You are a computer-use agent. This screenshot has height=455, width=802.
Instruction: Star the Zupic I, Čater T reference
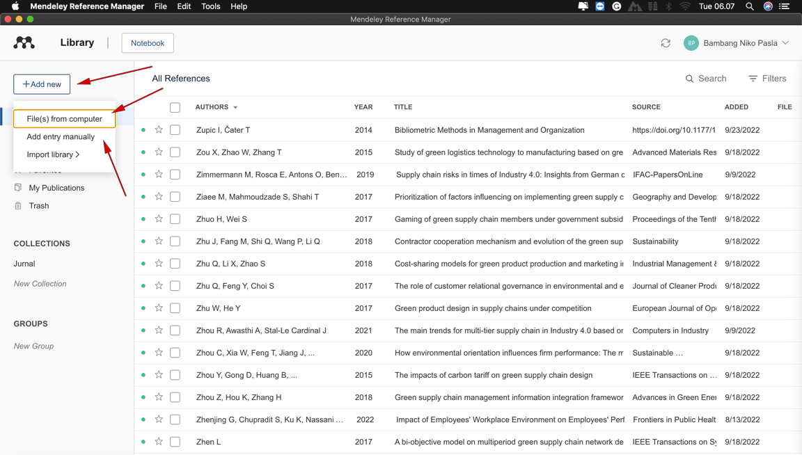(159, 130)
